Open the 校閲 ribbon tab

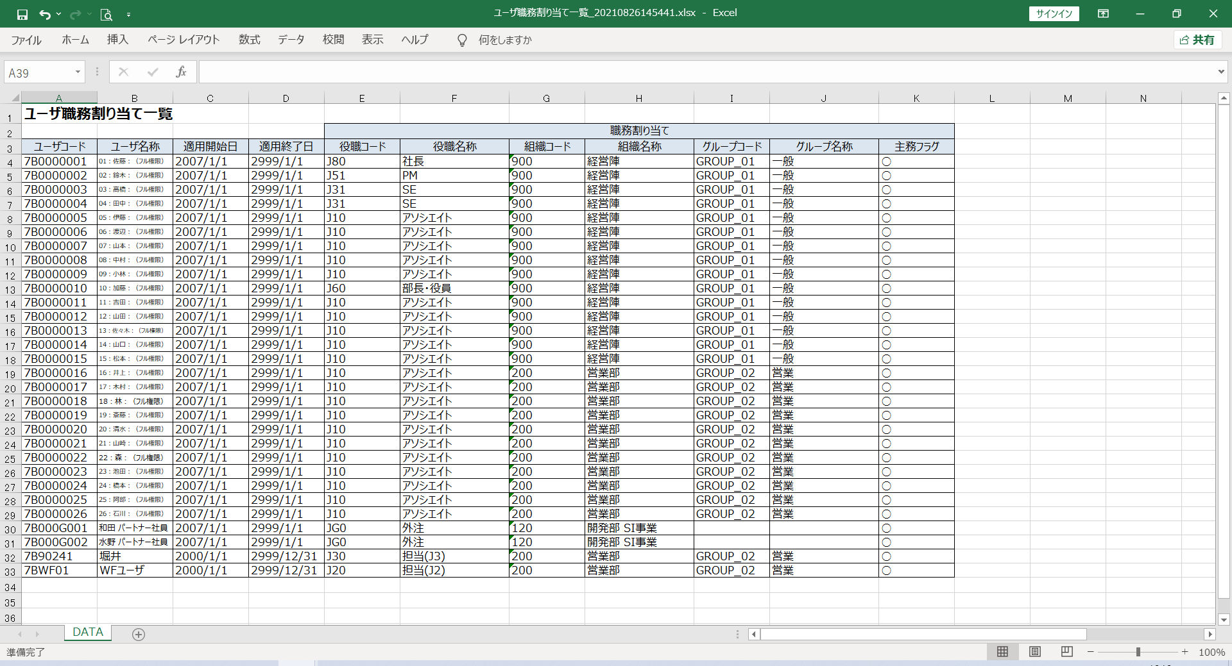click(x=333, y=40)
